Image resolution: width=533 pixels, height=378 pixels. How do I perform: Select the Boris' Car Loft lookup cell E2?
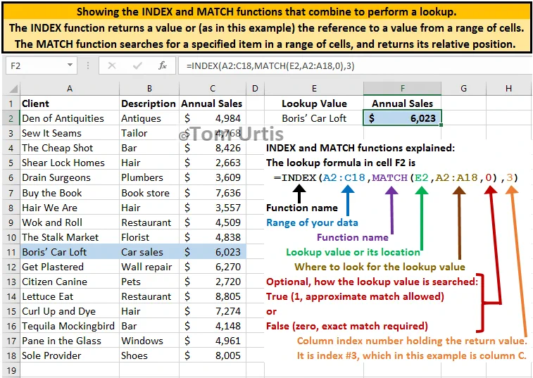(314, 118)
